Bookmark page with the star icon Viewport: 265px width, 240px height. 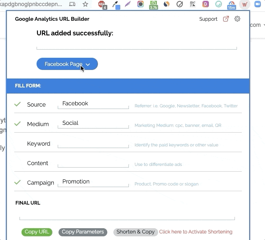pos(85,4)
